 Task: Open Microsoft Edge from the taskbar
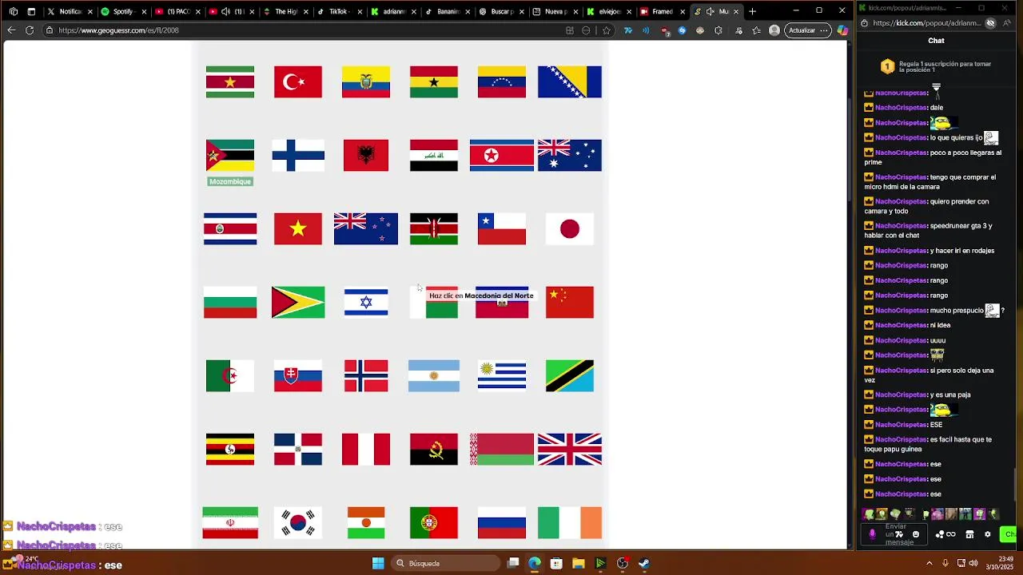pos(535,563)
